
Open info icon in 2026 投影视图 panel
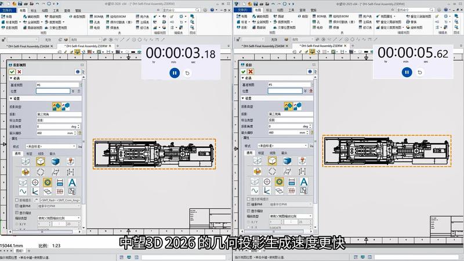tap(78, 71)
